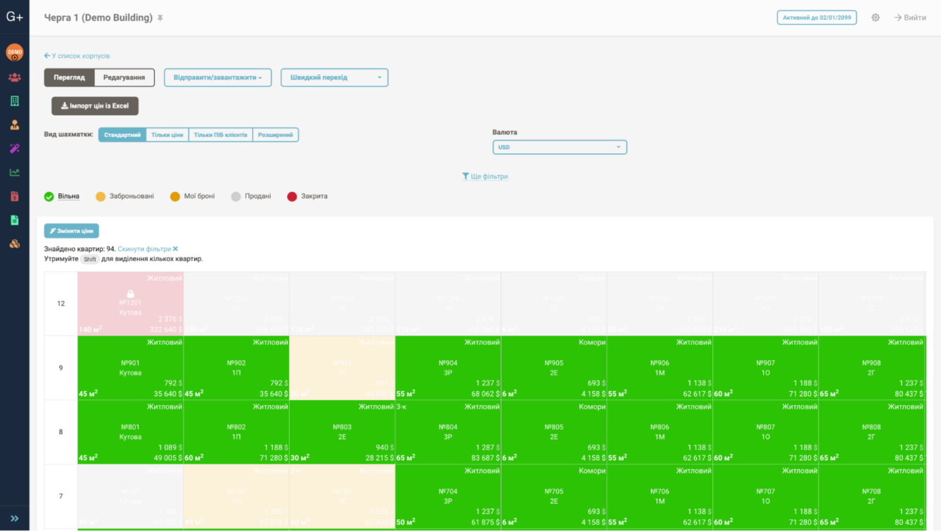Select apartment №803 2Е
The width and height of the screenshot is (941, 531).
click(343, 432)
